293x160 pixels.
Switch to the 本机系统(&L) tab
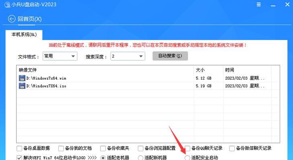click(24, 35)
